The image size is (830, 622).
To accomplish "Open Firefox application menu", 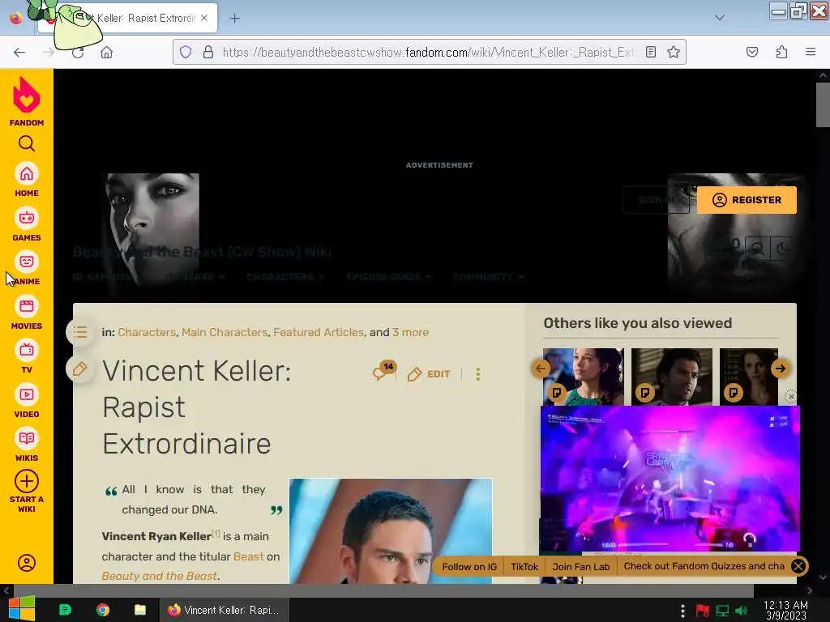I will [x=811, y=52].
